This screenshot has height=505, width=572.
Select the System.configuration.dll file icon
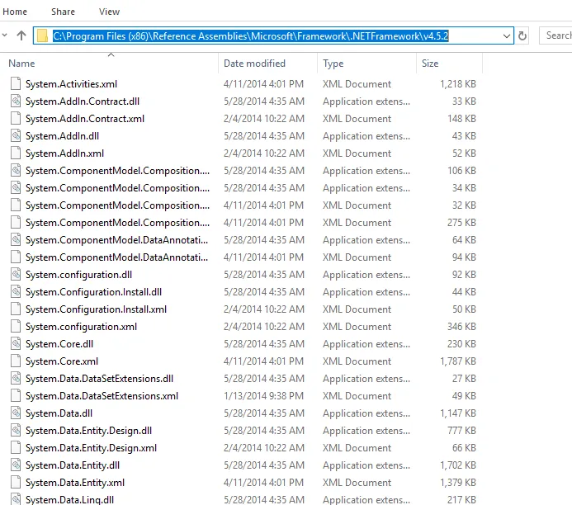coord(16,274)
